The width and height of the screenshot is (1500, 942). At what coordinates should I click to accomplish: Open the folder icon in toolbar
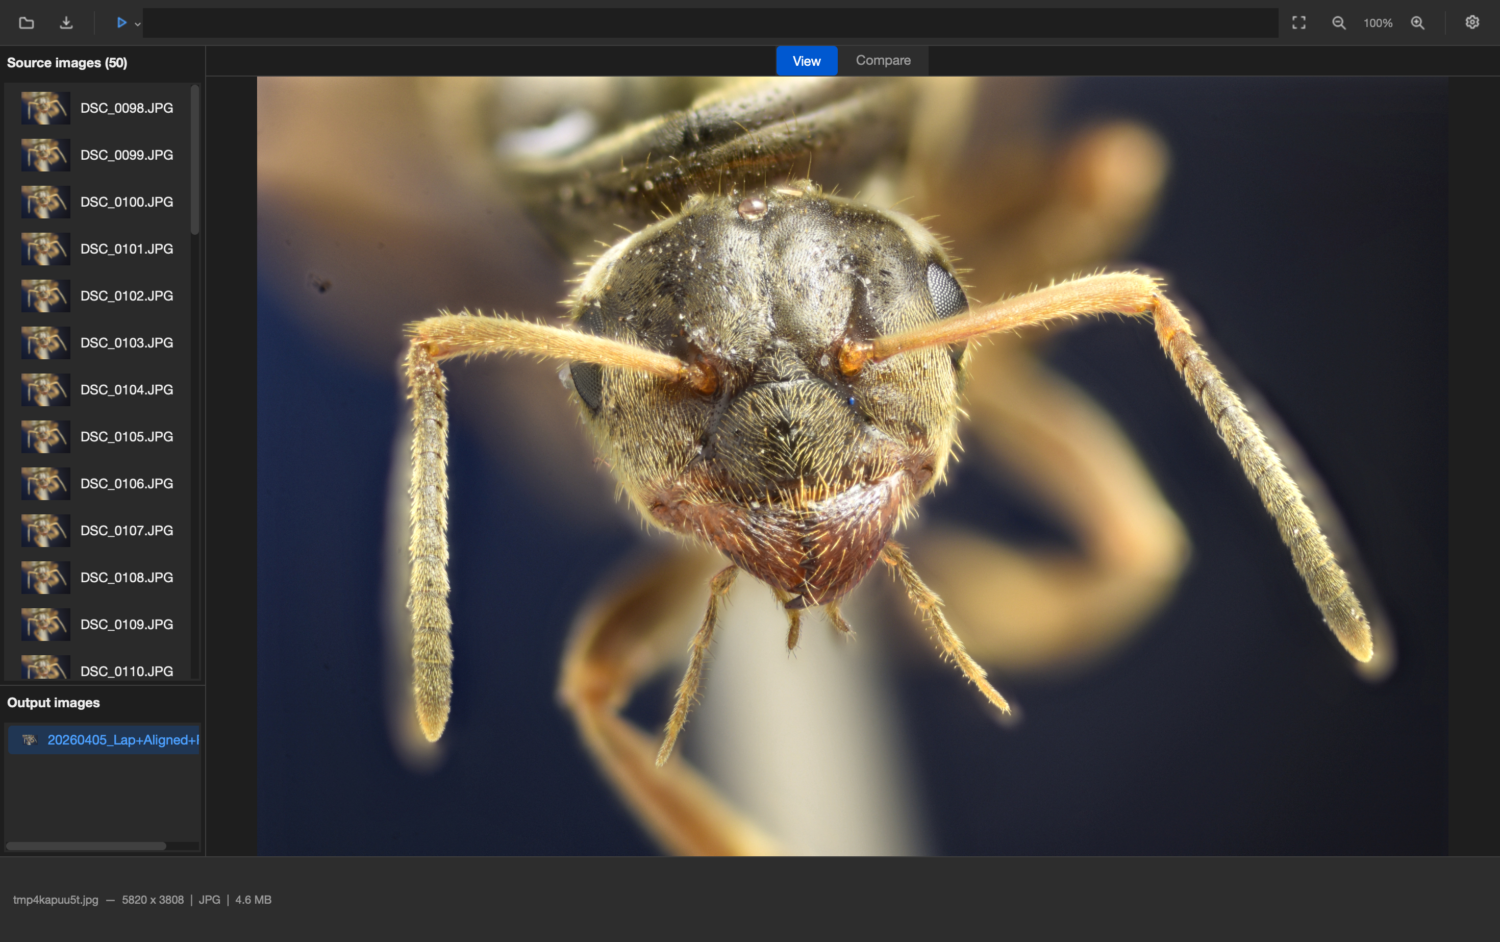26,23
